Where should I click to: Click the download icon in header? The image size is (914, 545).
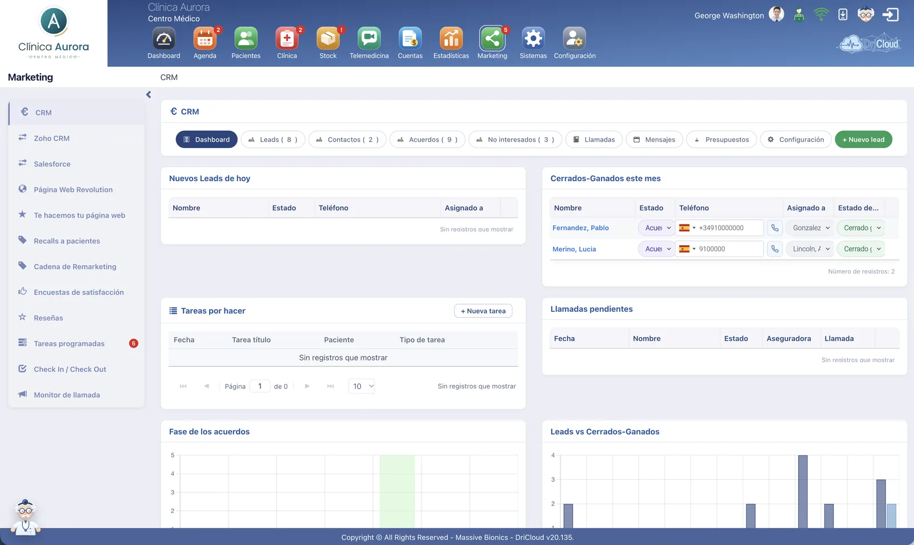pyautogui.click(x=843, y=14)
